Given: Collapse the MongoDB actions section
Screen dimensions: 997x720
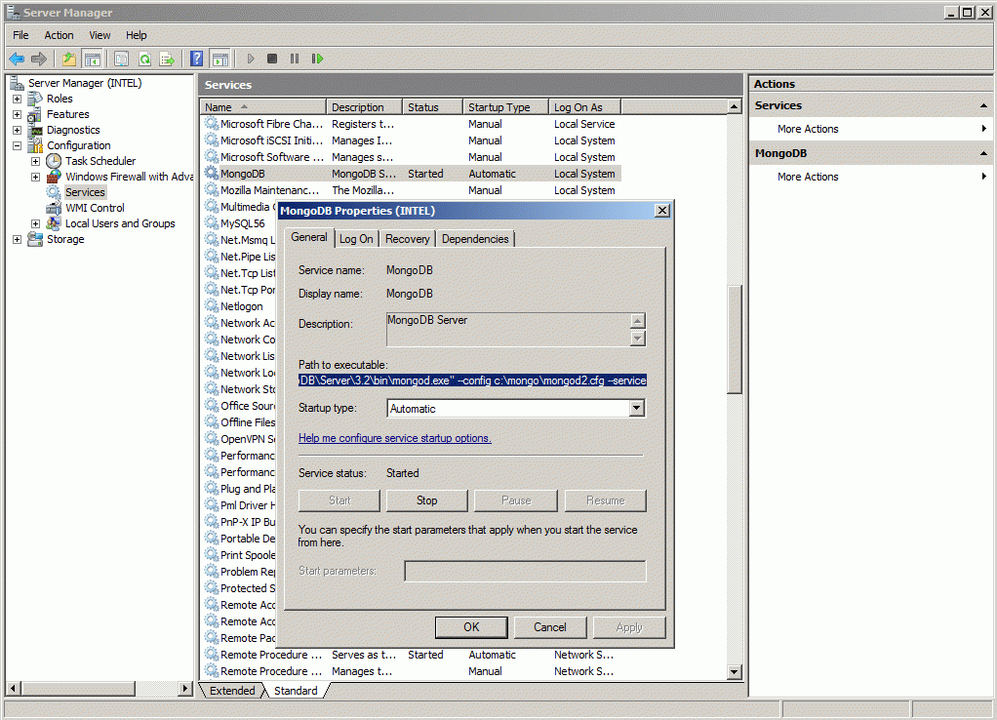Looking at the screenshot, I should (983, 153).
